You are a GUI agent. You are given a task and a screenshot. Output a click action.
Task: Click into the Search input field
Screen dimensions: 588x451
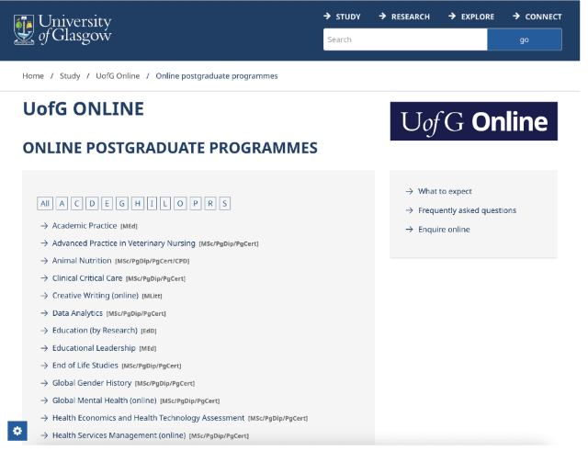coord(405,39)
